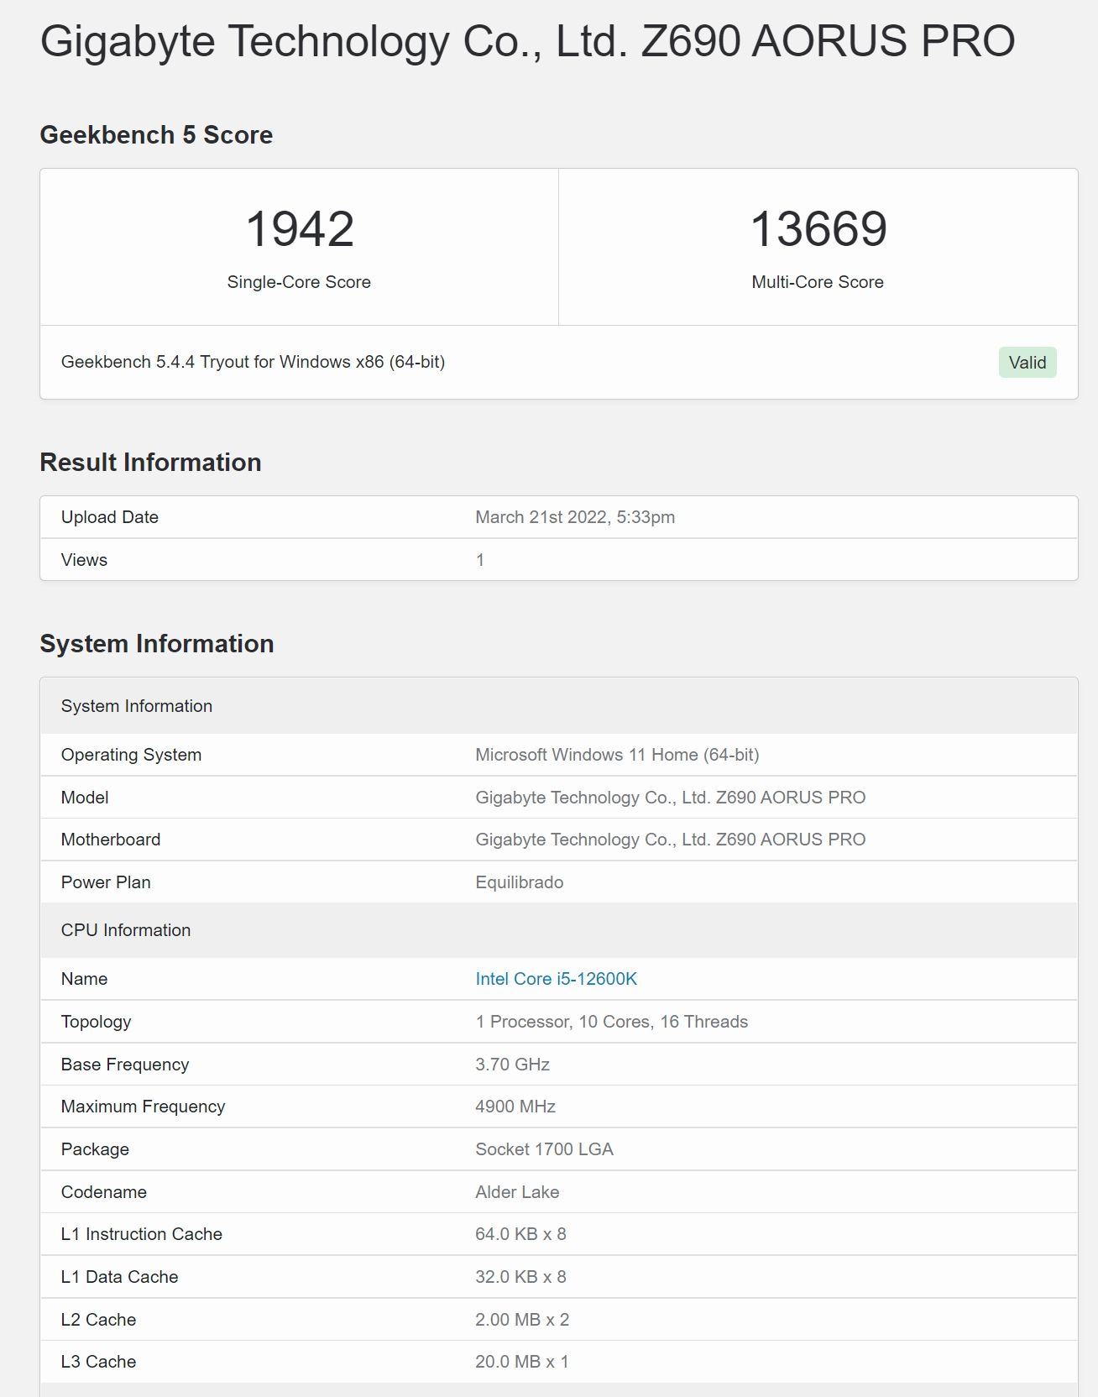Click "1 Processor, 10 Cores, 16 Threads" value
This screenshot has width=1098, height=1397.
[611, 1022]
